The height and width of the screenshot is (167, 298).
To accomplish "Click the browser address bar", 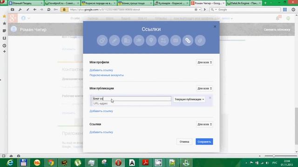I will 131,9.
